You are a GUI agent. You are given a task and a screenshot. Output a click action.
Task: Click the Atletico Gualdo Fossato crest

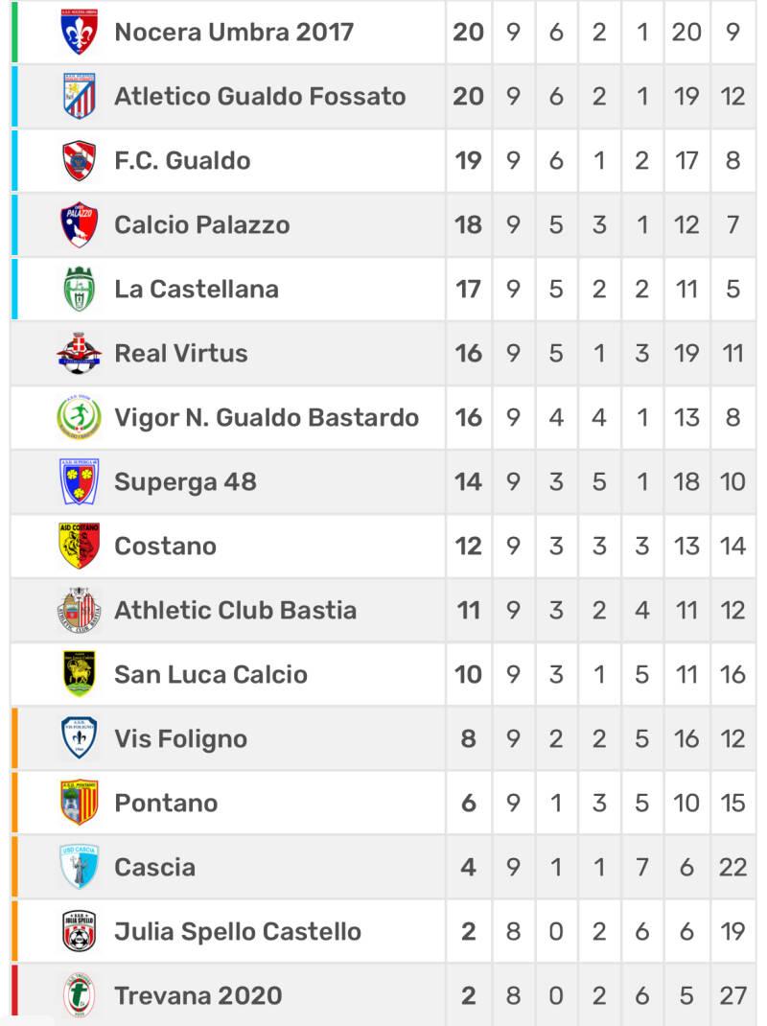click(79, 96)
